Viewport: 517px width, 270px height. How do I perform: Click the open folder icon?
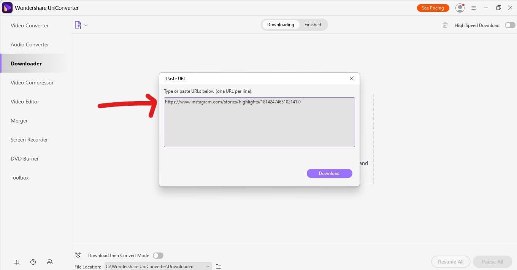(219, 267)
